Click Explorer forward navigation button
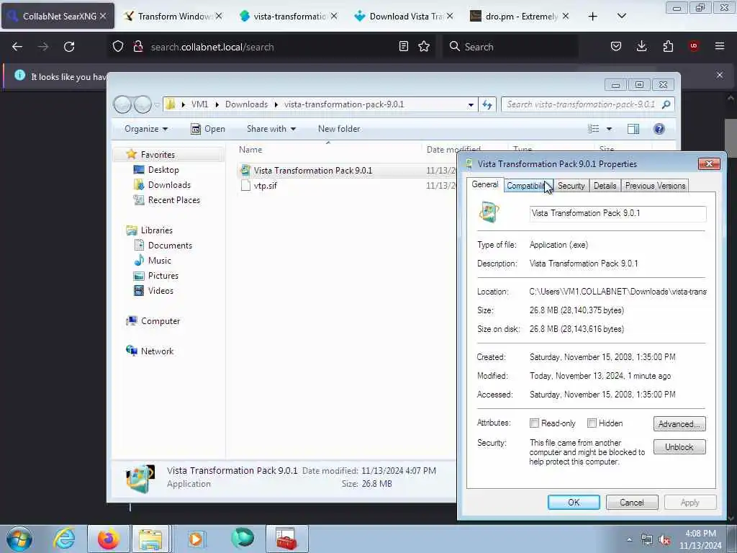Image resolution: width=737 pixels, height=553 pixels. pyautogui.click(x=143, y=104)
